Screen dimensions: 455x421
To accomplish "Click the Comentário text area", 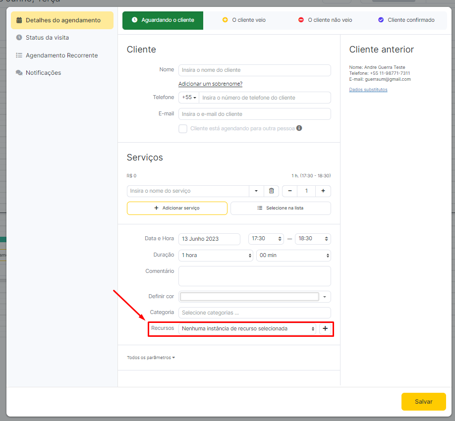I will pos(254,276).
